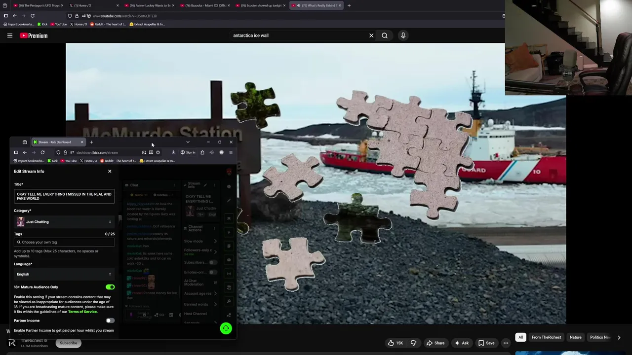
Task: Show more filter chips with arrow
Action: 619,337
